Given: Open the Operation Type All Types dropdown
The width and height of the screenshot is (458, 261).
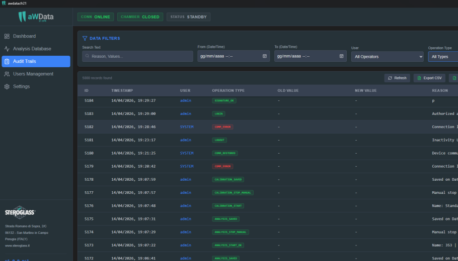Looking at the screenshot, I should [x=443, y=57].
